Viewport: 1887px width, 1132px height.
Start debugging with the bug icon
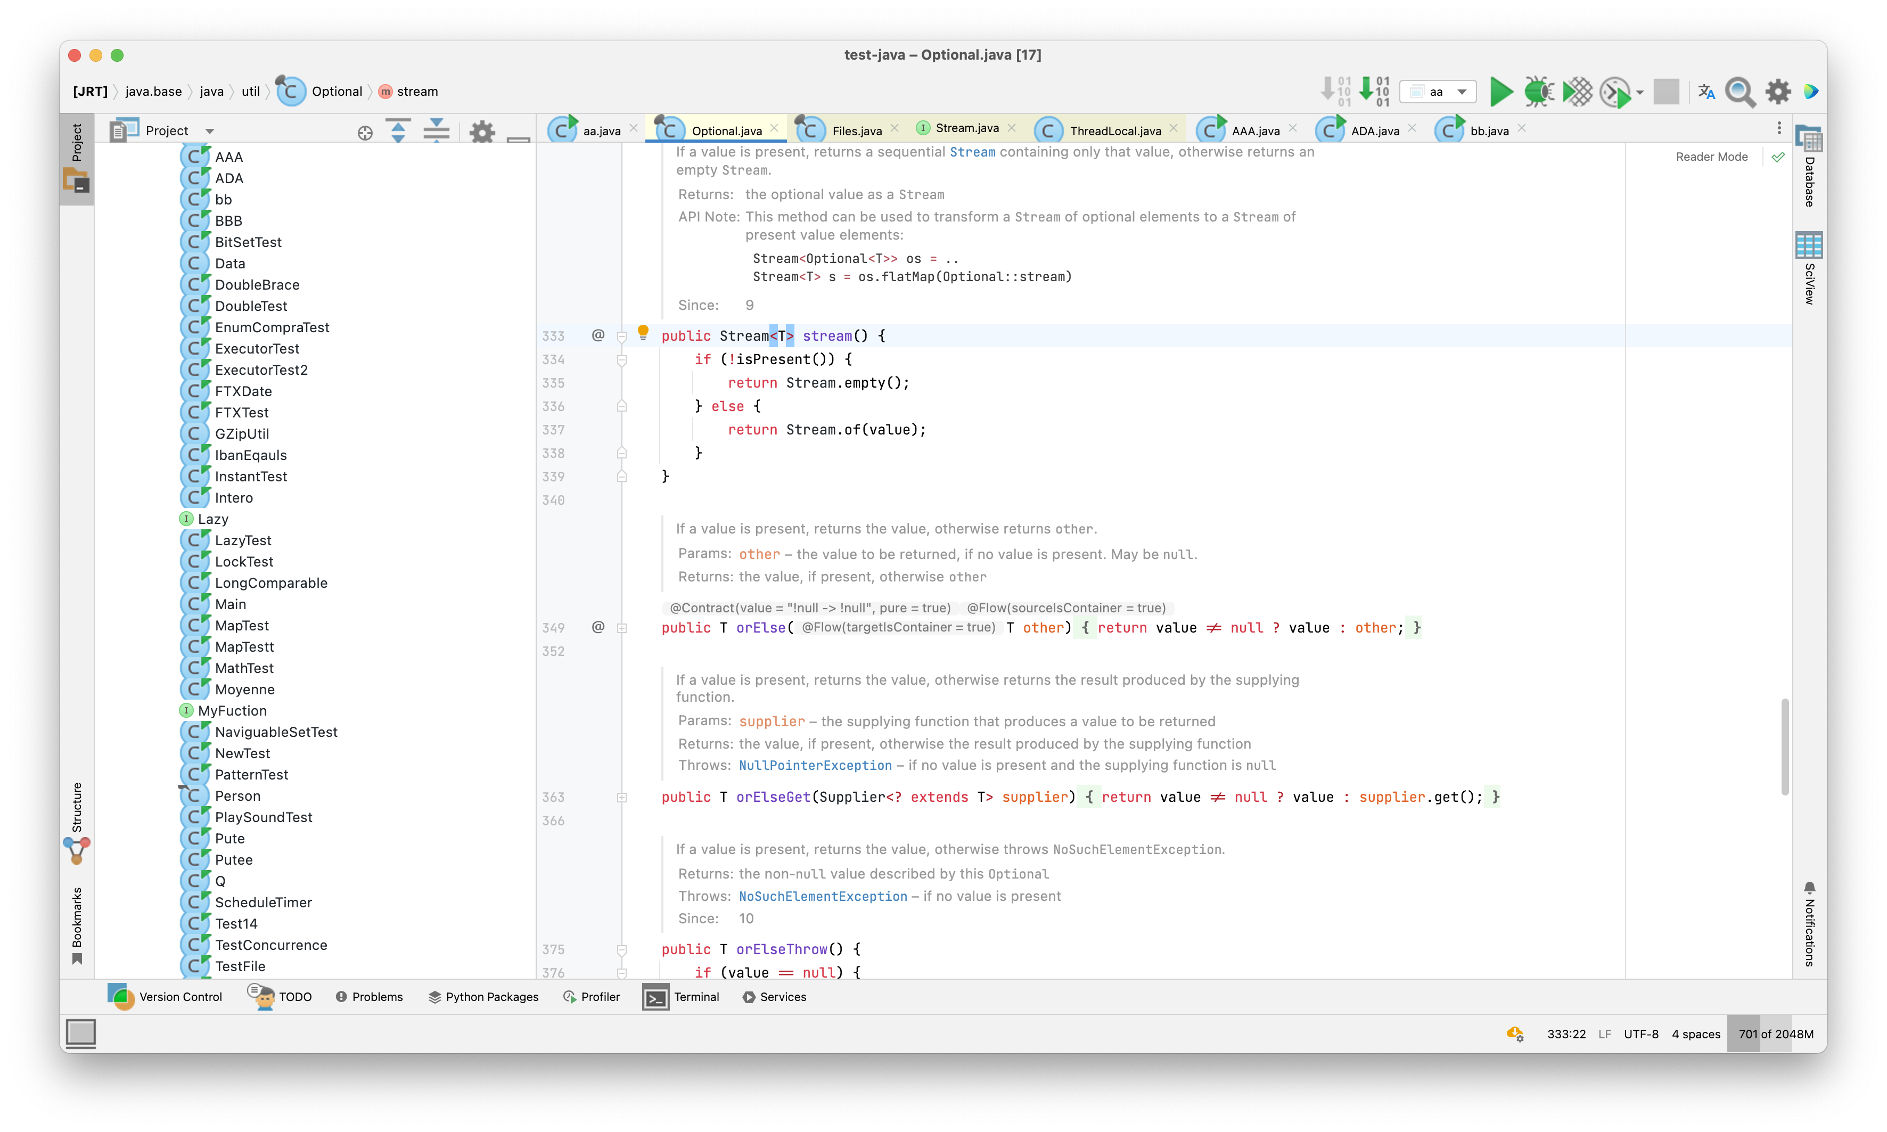coord(1538,92)
